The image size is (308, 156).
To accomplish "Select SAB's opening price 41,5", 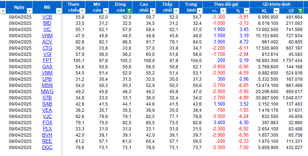I will point(103,104).
